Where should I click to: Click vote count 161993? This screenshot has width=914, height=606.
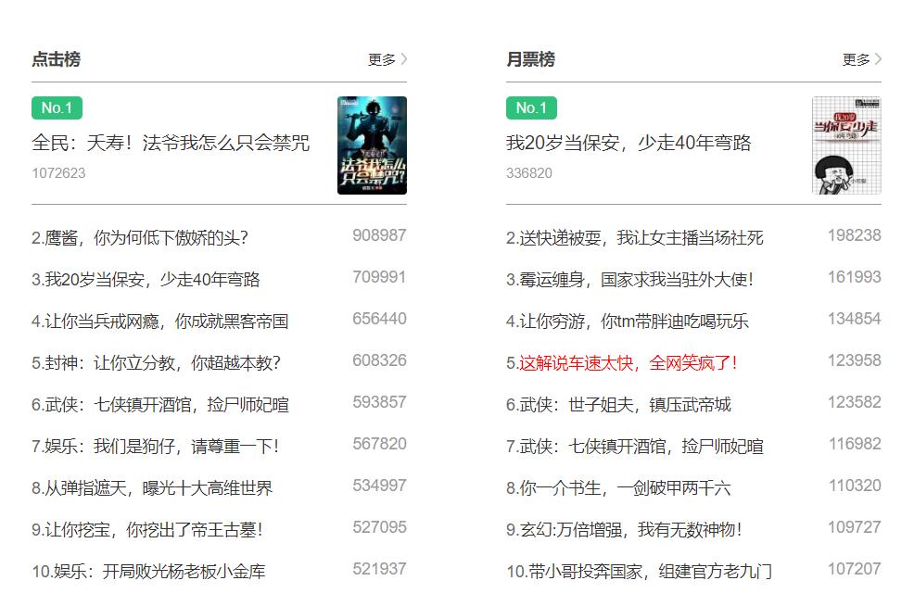[855, 277]
